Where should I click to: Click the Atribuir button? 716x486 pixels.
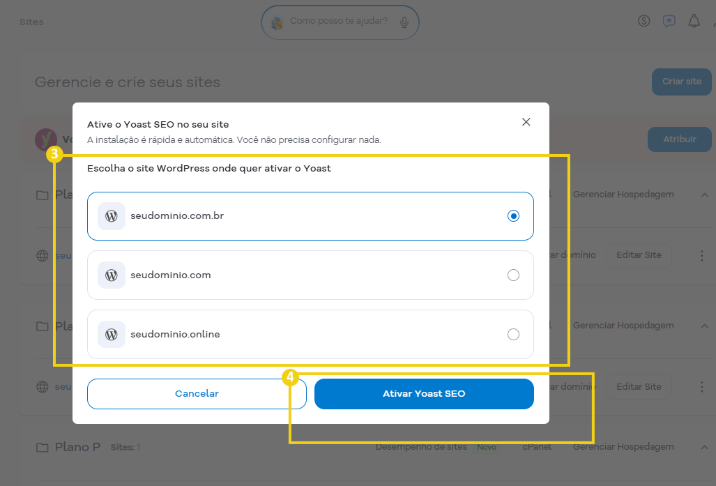[680, 139]
